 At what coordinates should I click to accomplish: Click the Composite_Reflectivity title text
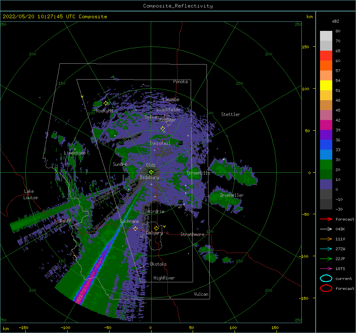point(178,6)
